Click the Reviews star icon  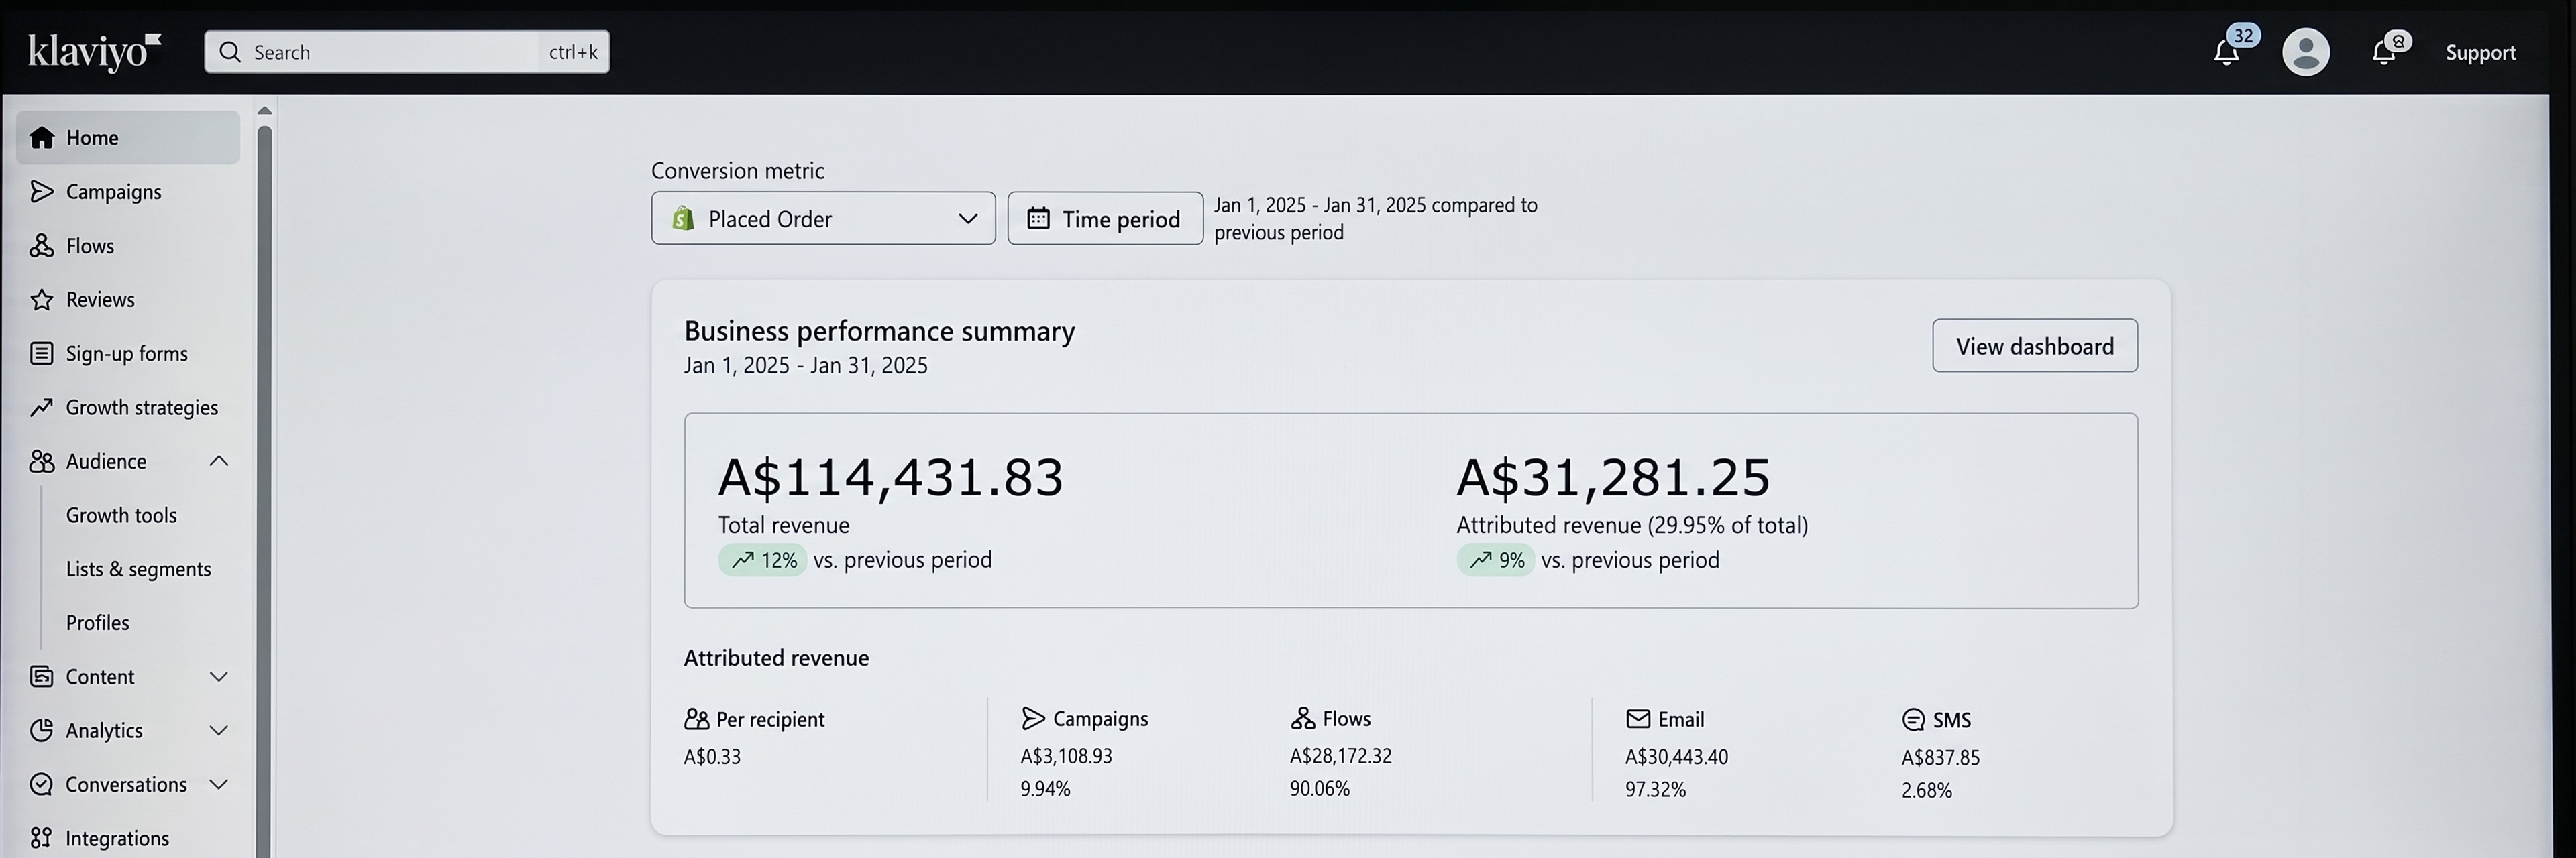[x=41, y=300]
